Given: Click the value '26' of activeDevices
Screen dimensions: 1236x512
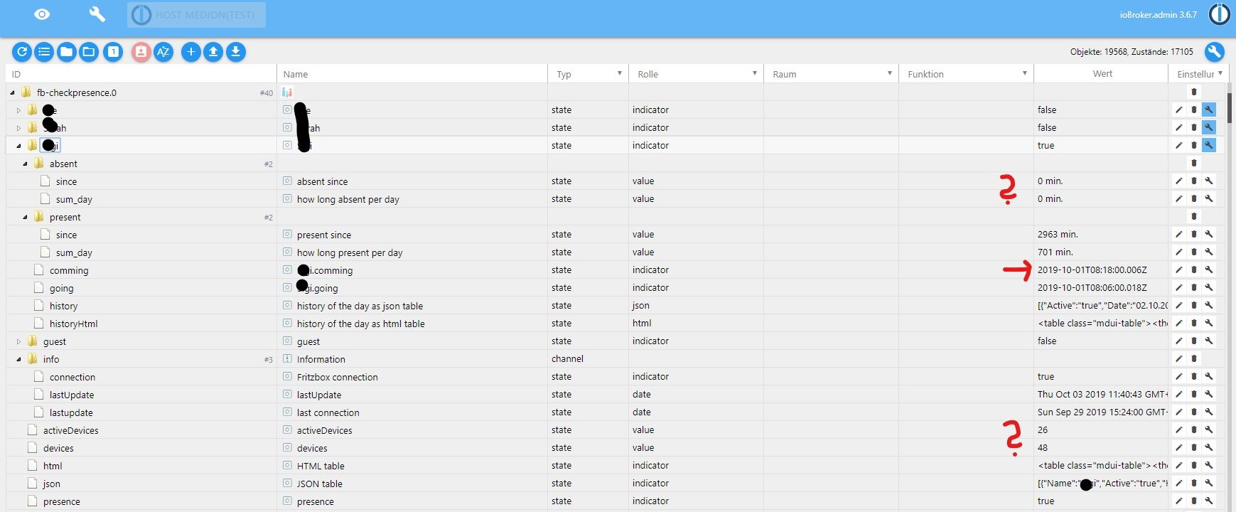Looking at the screenshot, I should (x=1043, y=430).
